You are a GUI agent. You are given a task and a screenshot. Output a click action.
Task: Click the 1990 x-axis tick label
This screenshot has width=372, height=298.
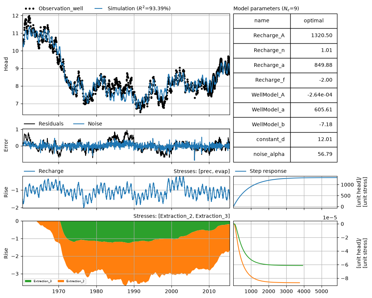click(134, 291)
